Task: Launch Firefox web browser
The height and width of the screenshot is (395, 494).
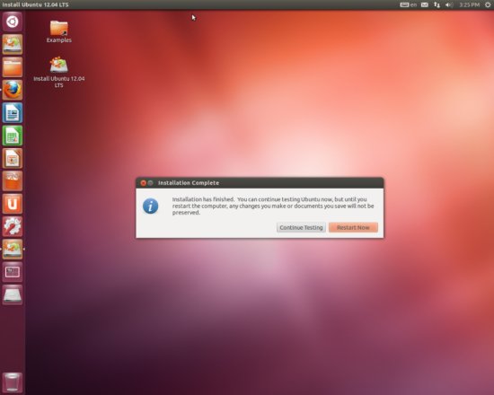Action: [x=13, y=90]
